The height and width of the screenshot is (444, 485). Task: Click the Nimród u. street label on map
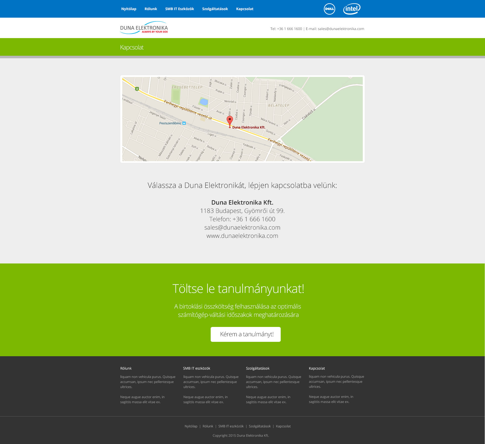(x=230, y=101)
